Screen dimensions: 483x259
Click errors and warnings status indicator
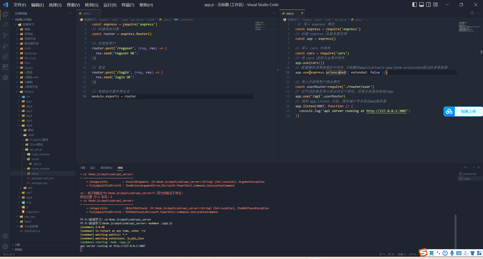point(9,254)
